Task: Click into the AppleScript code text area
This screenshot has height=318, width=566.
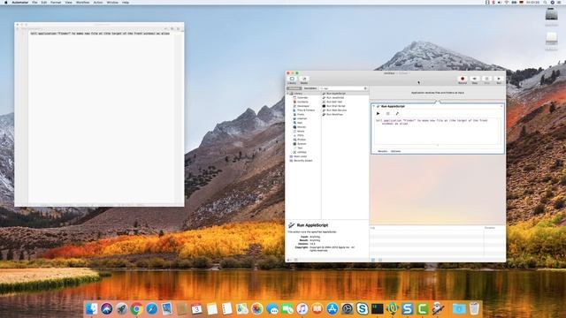Action: [437, 132]
